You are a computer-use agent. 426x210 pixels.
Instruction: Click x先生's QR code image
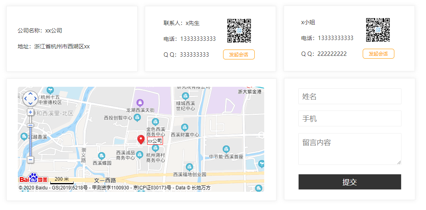pyautogui.click(x=239, y=31)
